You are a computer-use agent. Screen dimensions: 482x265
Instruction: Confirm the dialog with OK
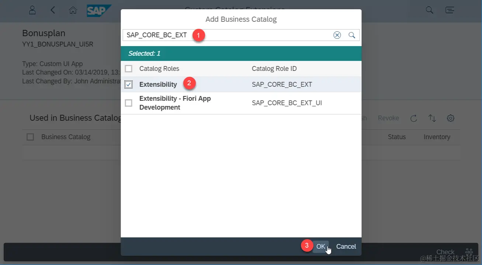tap(320, 247)
